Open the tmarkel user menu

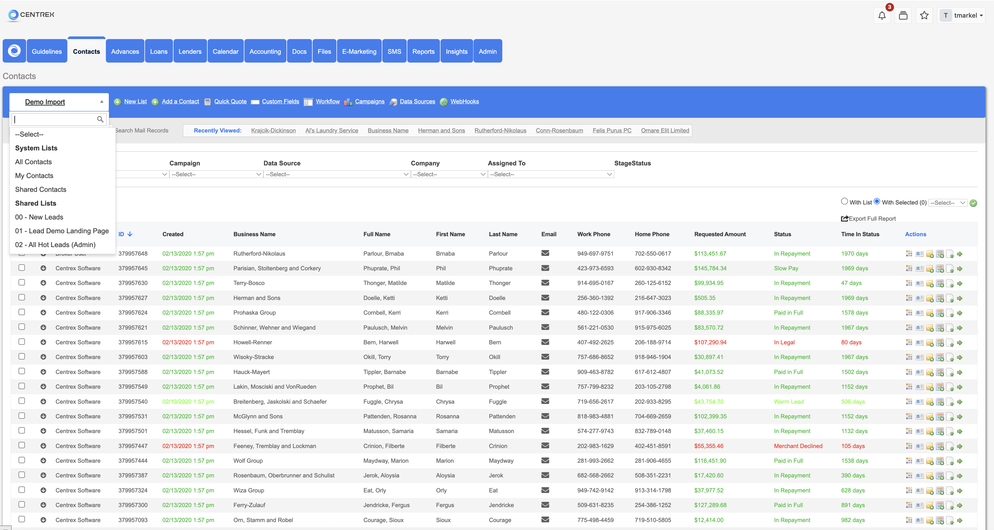click(x=962, y=15)
